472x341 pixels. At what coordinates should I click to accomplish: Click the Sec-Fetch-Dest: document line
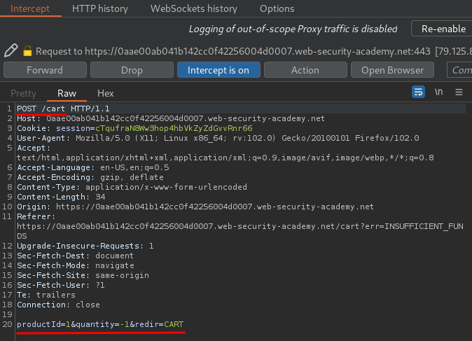[x=75, y=256]
